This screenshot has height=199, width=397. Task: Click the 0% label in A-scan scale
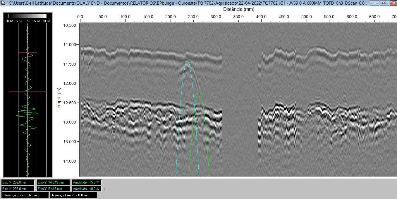pos(28,21)
